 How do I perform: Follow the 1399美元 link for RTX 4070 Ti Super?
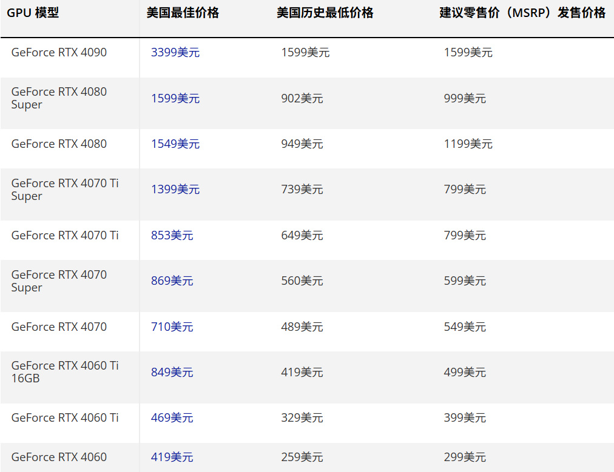175,189
